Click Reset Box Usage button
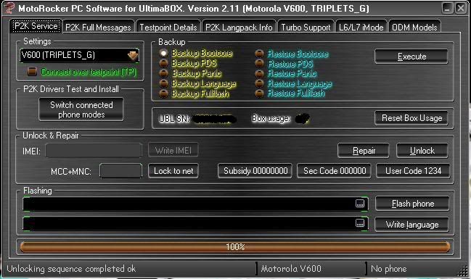This screenshot has height=279, width=471. point(411,118)
